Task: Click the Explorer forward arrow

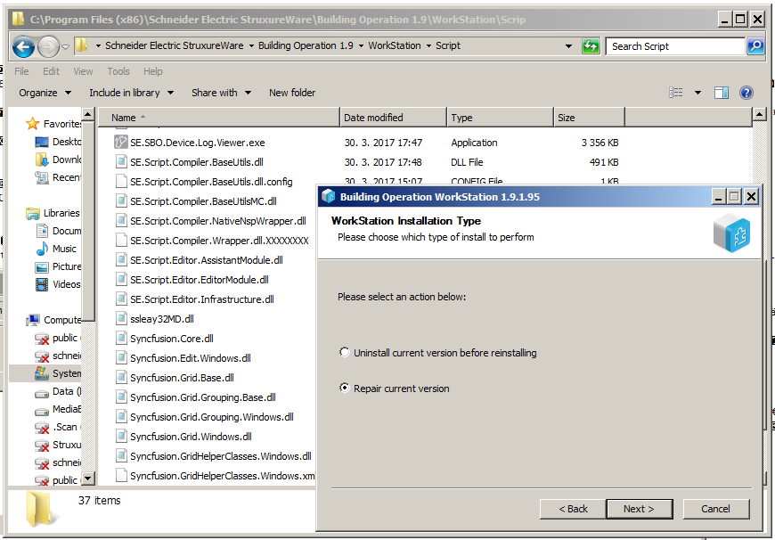Action: (48, 47)
